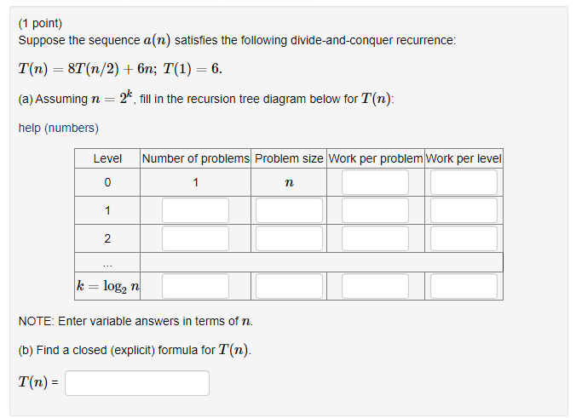Click Level k Work per problem field
Image resolution: width=576 pixels, height=418 pixels.
[375, 286]
